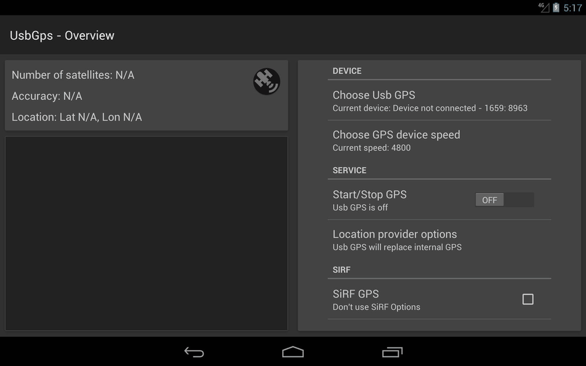Tap the Start/Stop GPS label

(369, 194)
